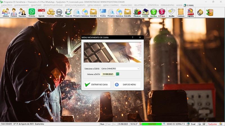Click the green Exit door icon
The width and height of the screenshot is (225, 126).
pyautogui.click(x=210, y=12)
